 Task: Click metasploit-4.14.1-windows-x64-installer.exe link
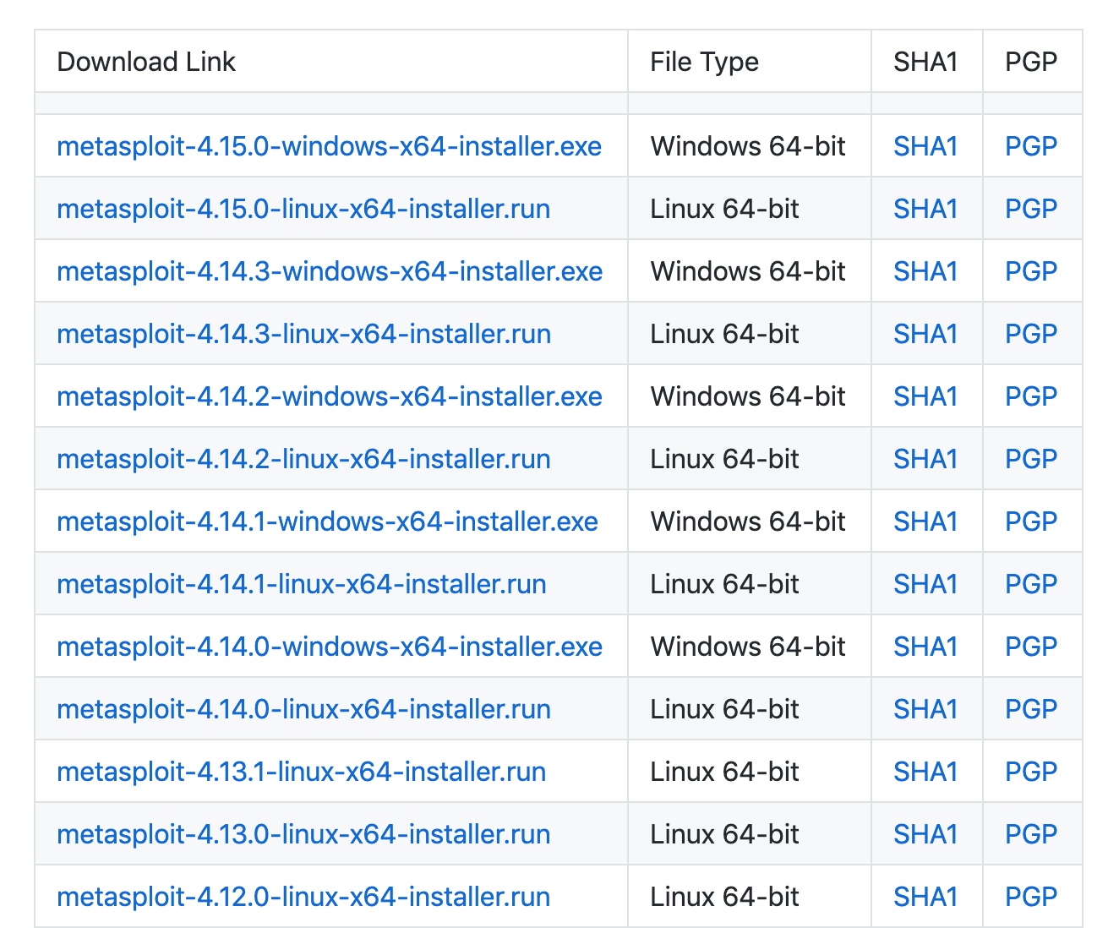point(327,521)
